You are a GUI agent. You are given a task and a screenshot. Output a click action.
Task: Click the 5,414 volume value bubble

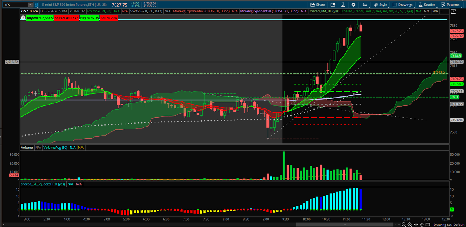point(14,175)
